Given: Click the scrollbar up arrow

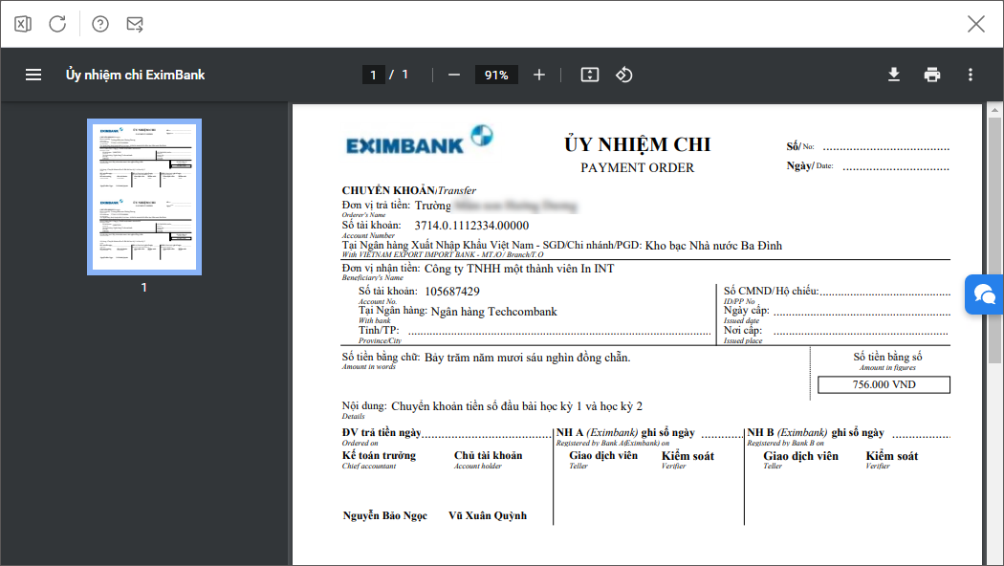Looking at the screenshot, I should 994,110.
